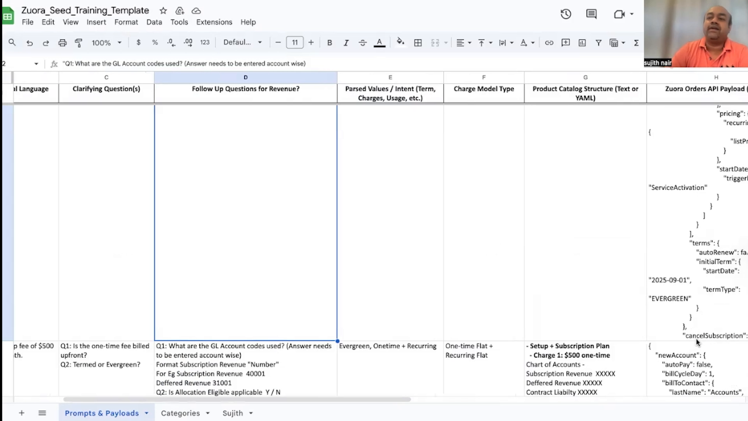Open the font size selector Defaul...
Viewport: 748px width, 421px height.
pos(242,42)
